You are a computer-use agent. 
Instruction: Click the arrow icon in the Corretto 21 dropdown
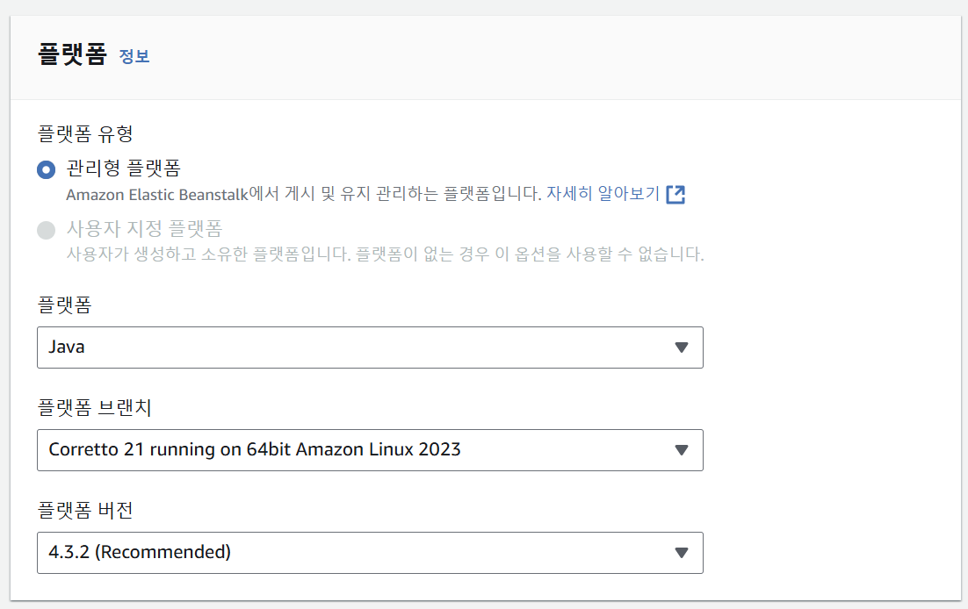[681, 450]
